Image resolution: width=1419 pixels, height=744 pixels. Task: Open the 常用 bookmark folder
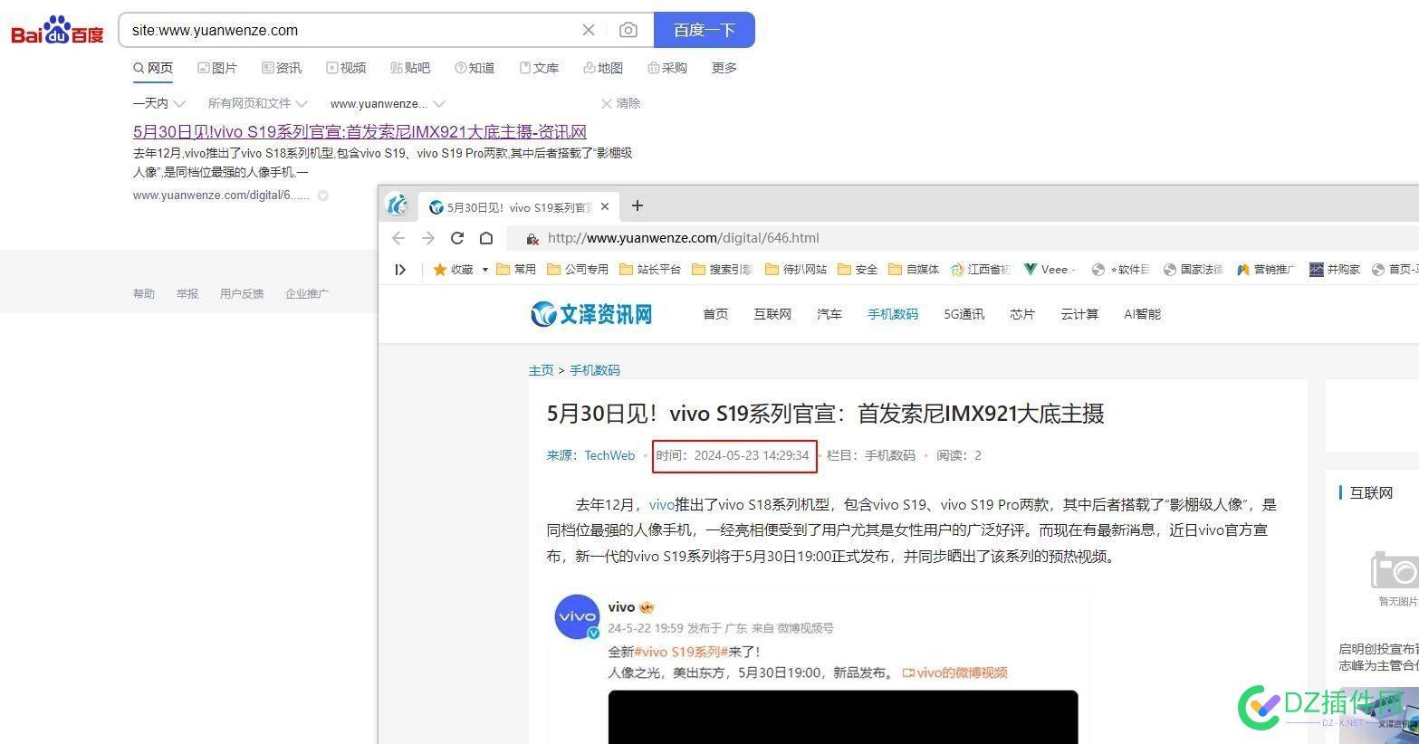click(516, 269)
